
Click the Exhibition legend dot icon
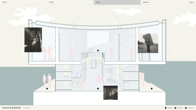click(186, 108)
